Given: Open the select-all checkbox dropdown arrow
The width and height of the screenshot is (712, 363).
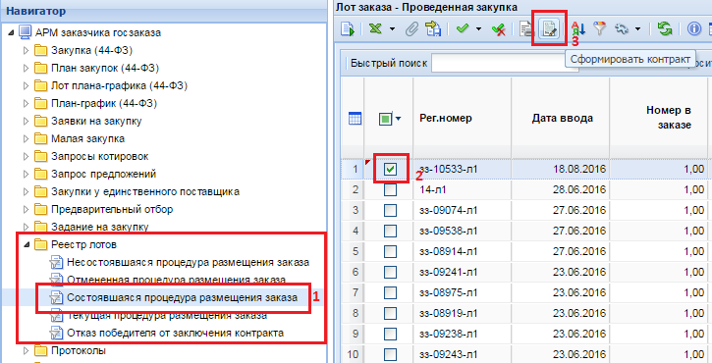Looking at the screenshot, I should (399, 120).
